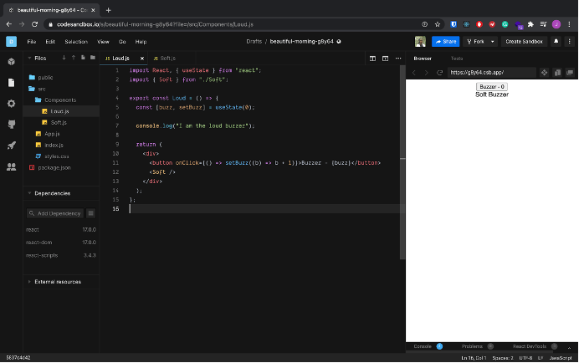
Task: Open preview in new window icon
Action: 570,73
